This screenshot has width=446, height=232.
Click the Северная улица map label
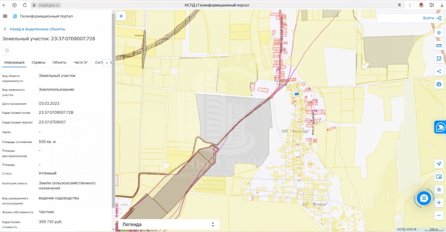[313, 122]
